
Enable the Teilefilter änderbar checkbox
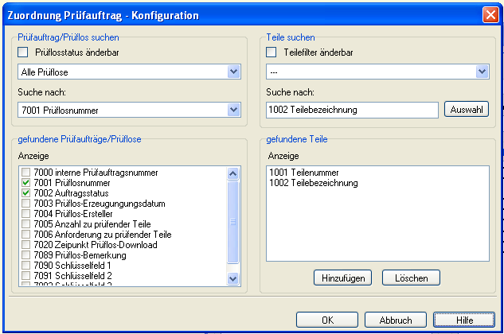pos(271,52)
